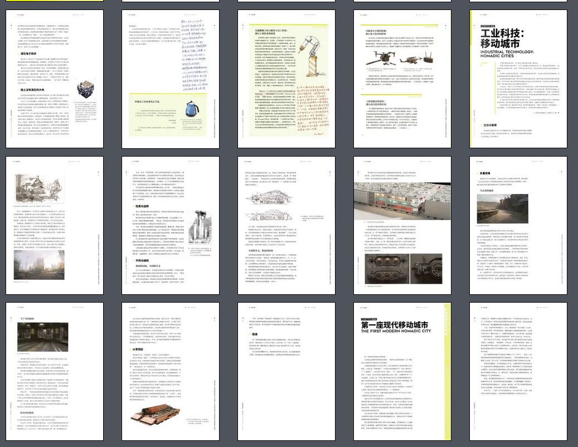This screenshot has width=578, height=447.
Task: Open the page with large city model render
Action: 402,226
